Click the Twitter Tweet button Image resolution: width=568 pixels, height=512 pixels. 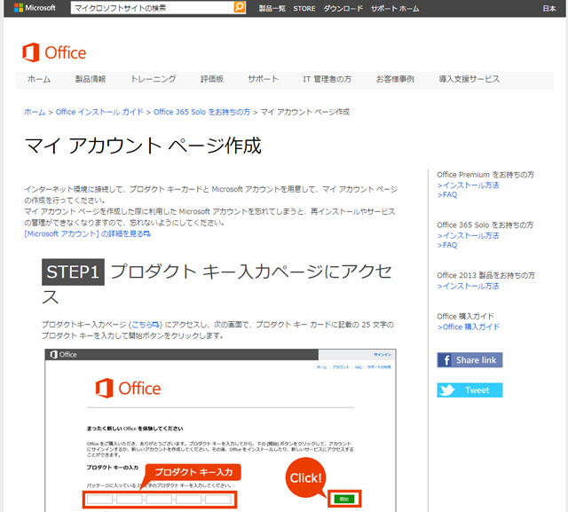pyautogui.click(x=469, y=390)
